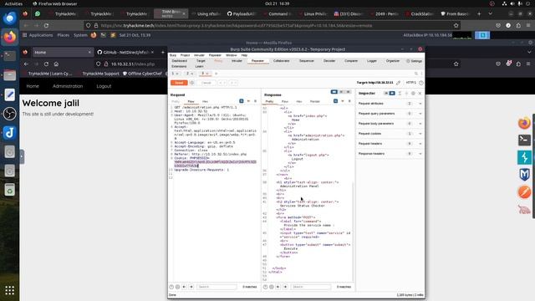Viewport: 535px width, 301px height.
Task: Edit target with the pencil icon
Action: (x=398, y=83)
